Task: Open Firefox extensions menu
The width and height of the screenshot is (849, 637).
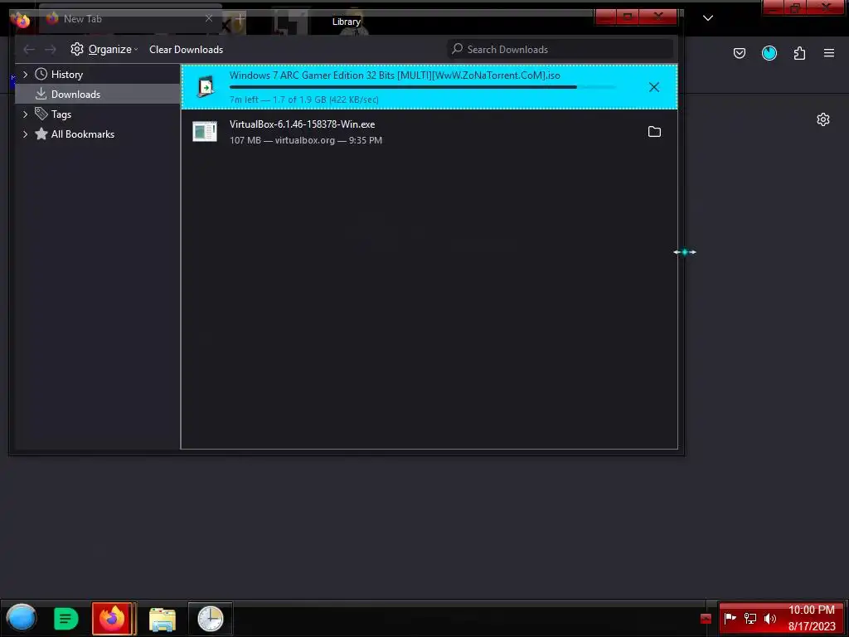Action: [x=799, y=53]
